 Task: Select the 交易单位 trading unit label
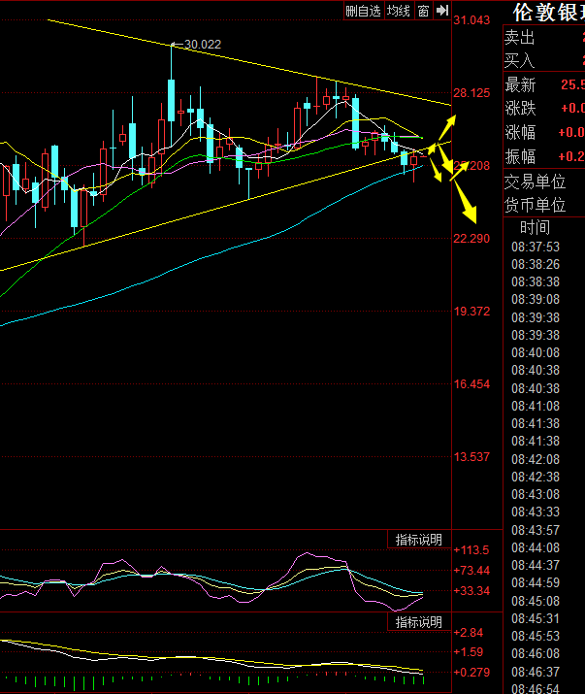[x=535, y=182]
